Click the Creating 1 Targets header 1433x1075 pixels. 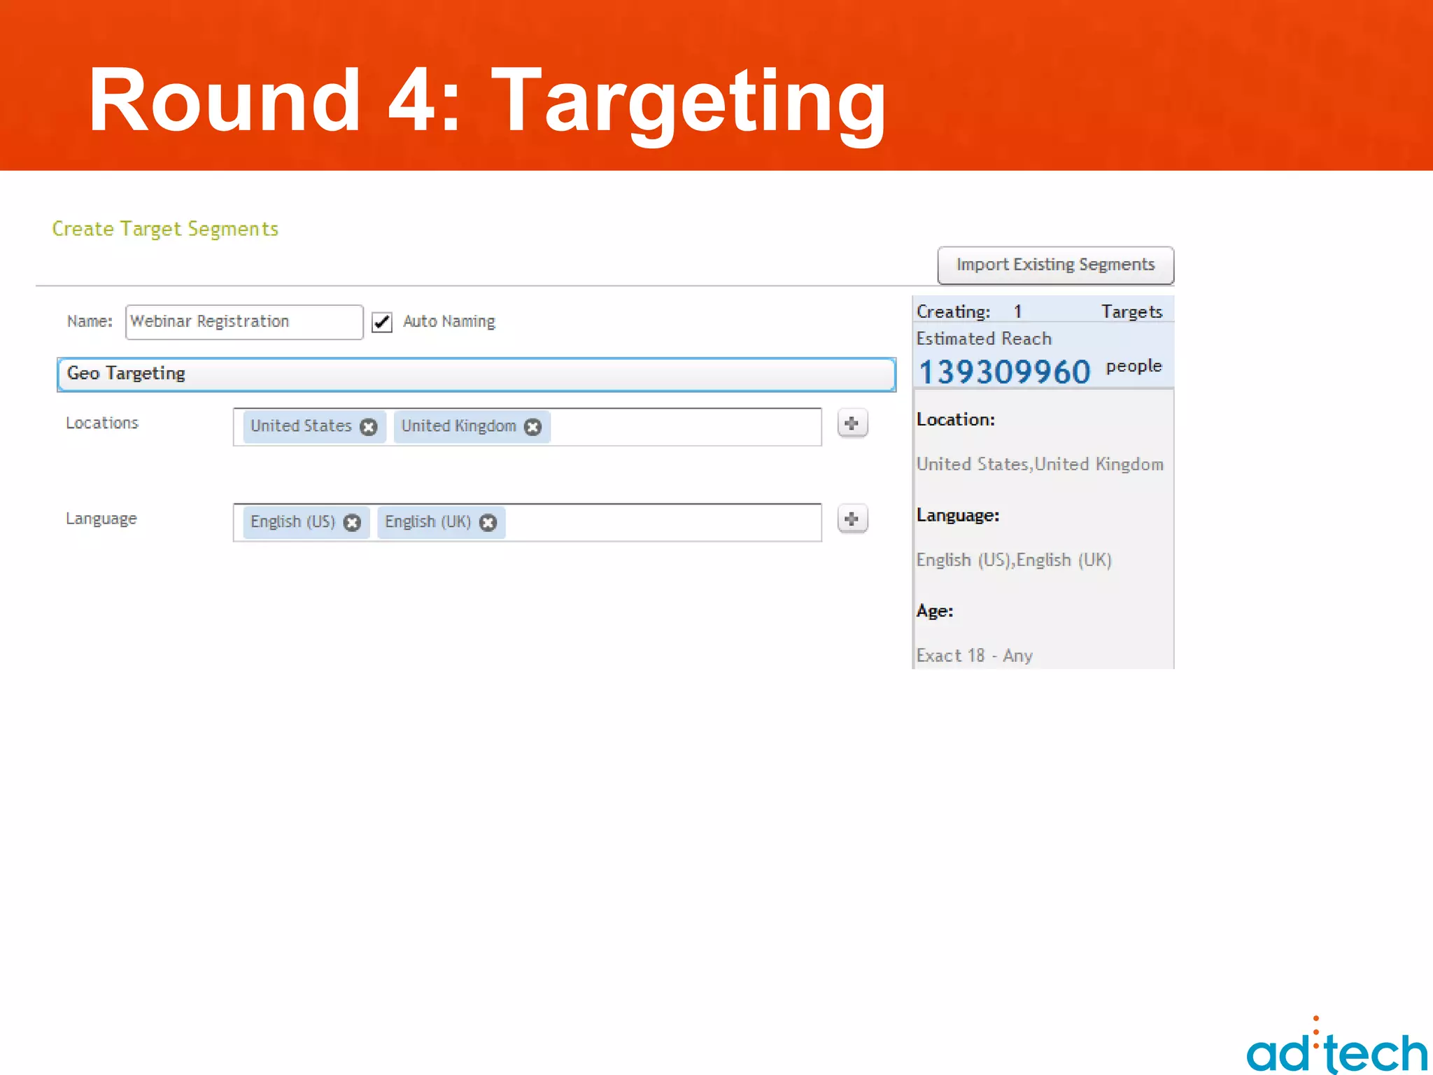[1040, 311]
